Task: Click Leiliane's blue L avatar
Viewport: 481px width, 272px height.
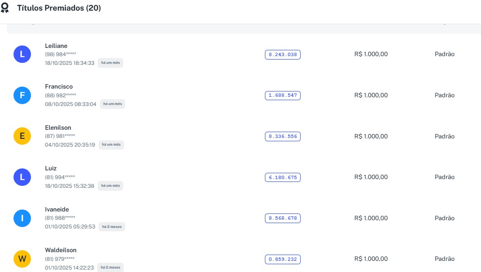Action: (22, 54)
